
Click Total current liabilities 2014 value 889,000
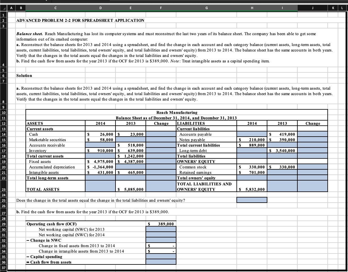pyautogui.click(x=252, y=145)
